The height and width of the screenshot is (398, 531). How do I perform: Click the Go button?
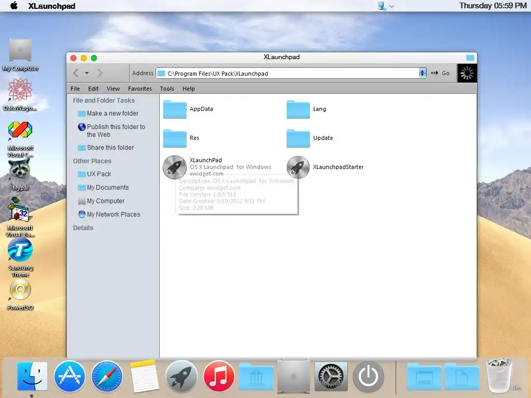(x=440, y=73)
